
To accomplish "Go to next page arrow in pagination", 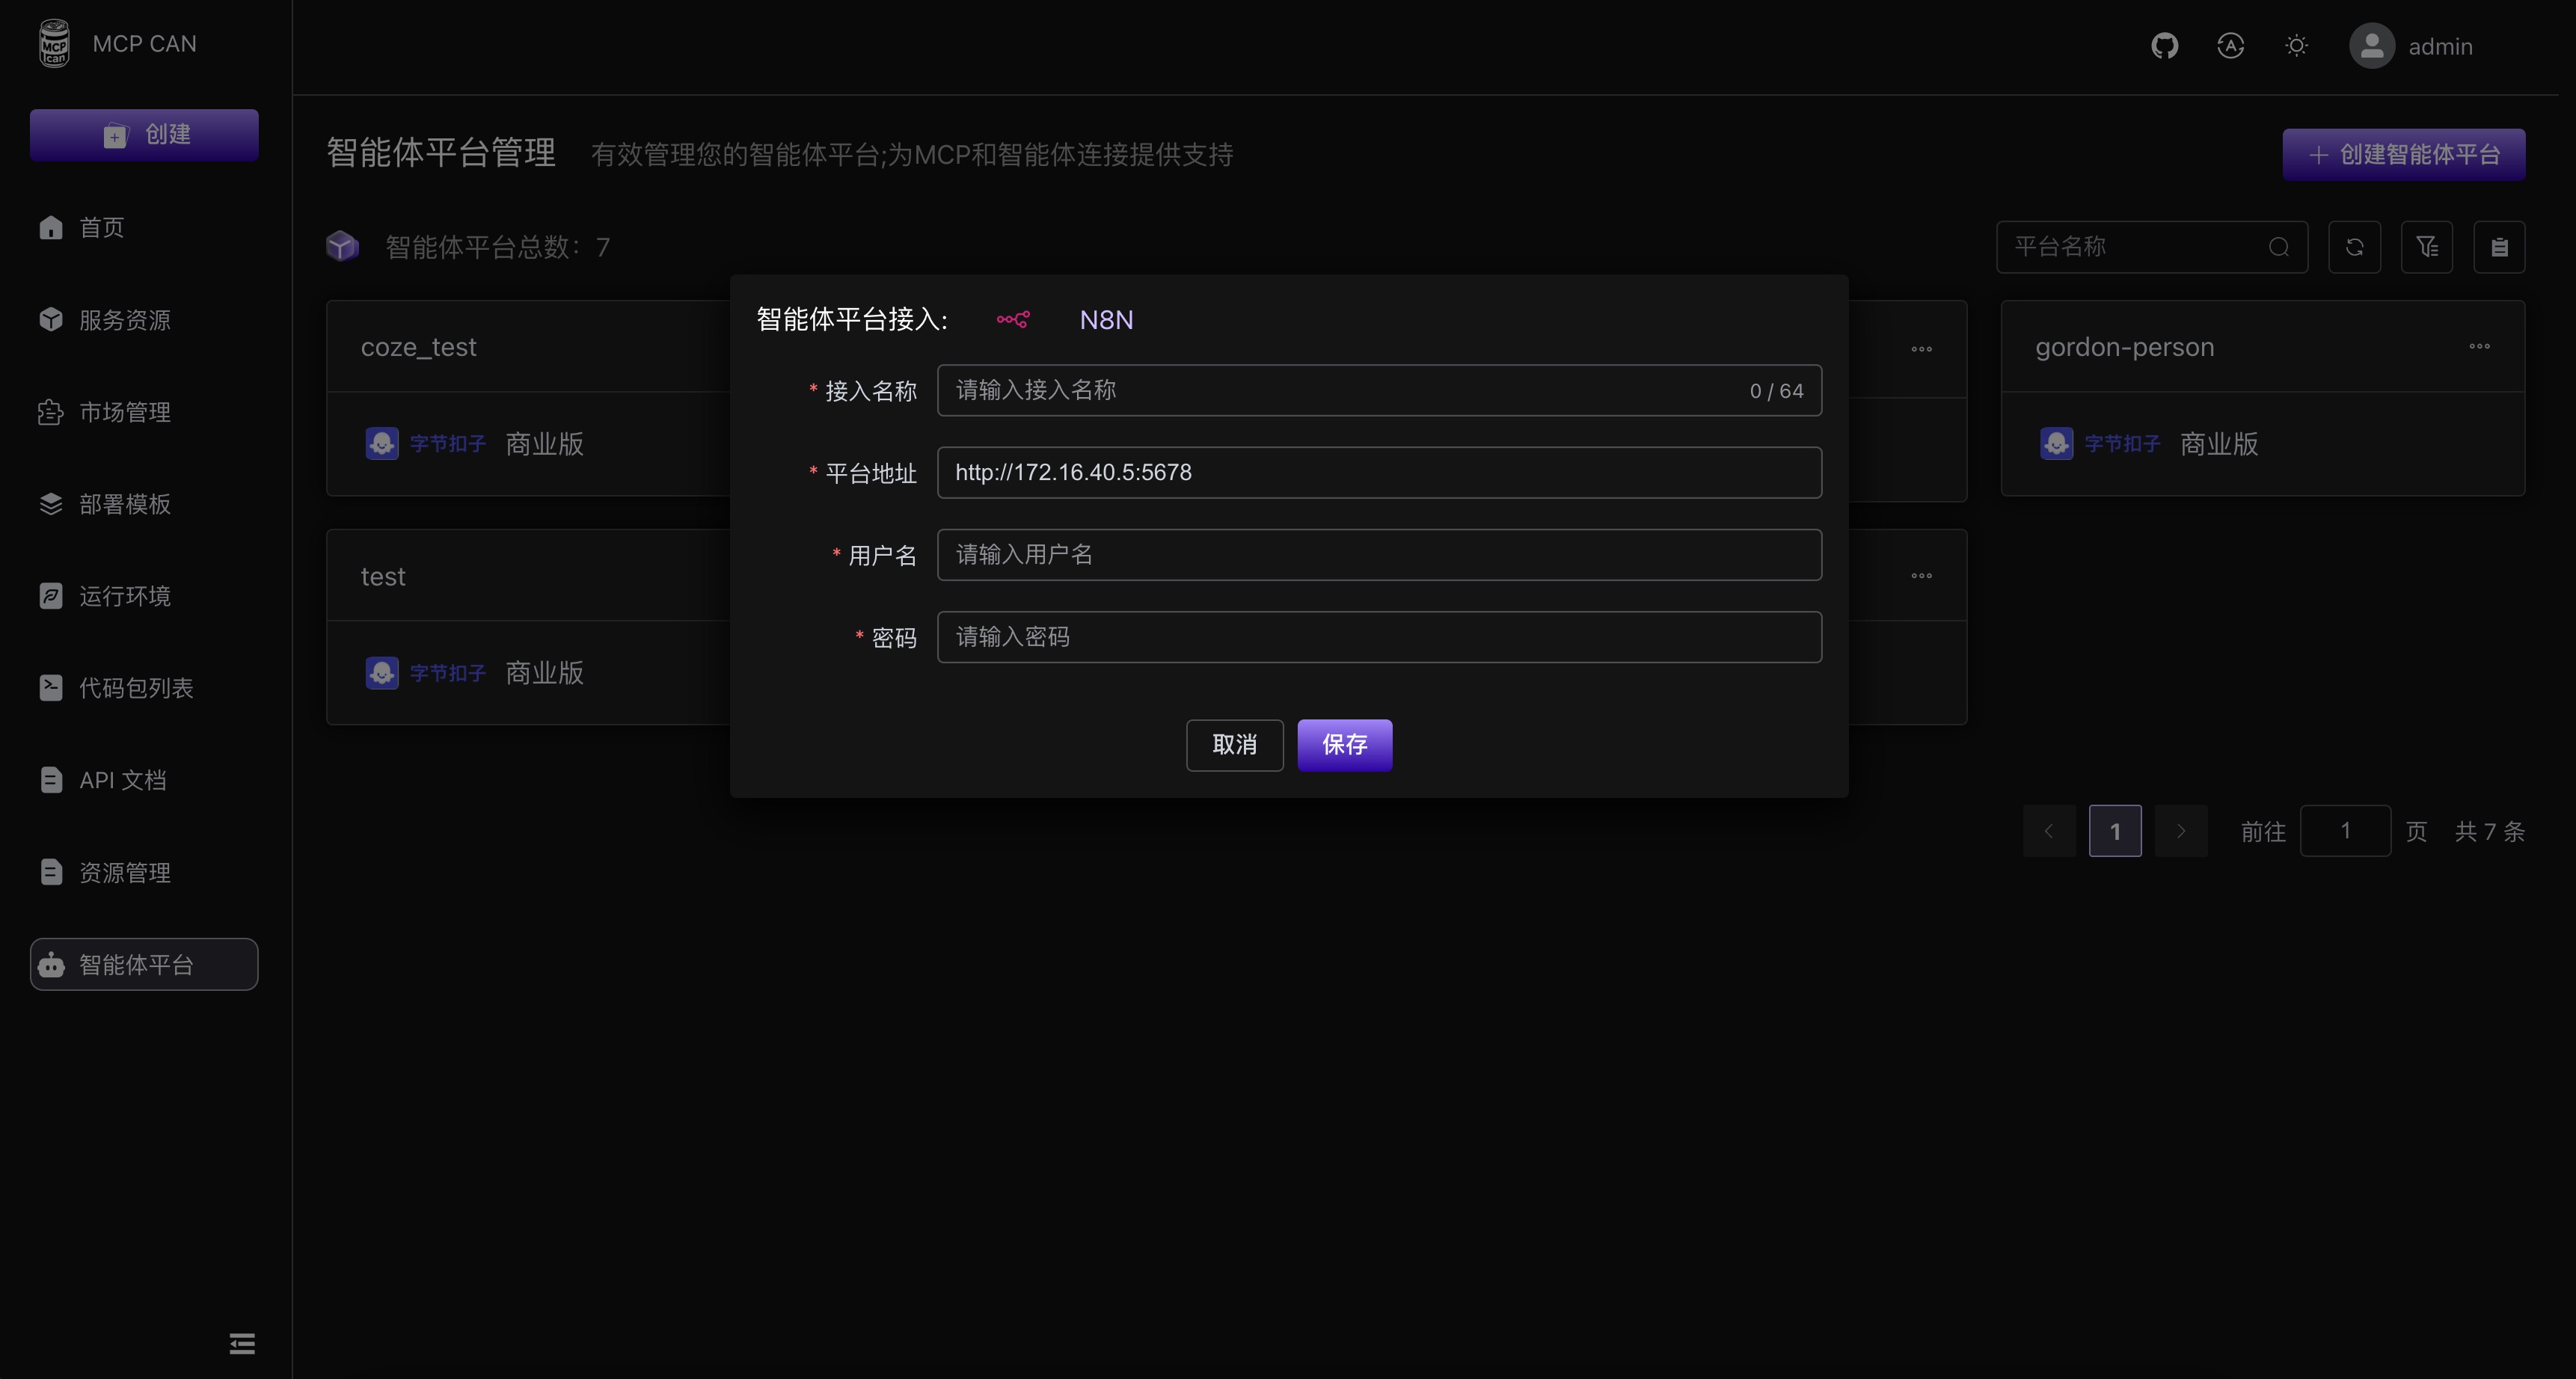I will pyautogui.click(x=2181, y=831).
